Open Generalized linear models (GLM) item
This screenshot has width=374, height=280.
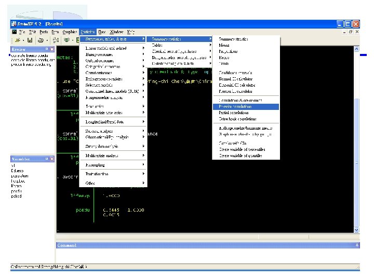click(x=113, y=91)
